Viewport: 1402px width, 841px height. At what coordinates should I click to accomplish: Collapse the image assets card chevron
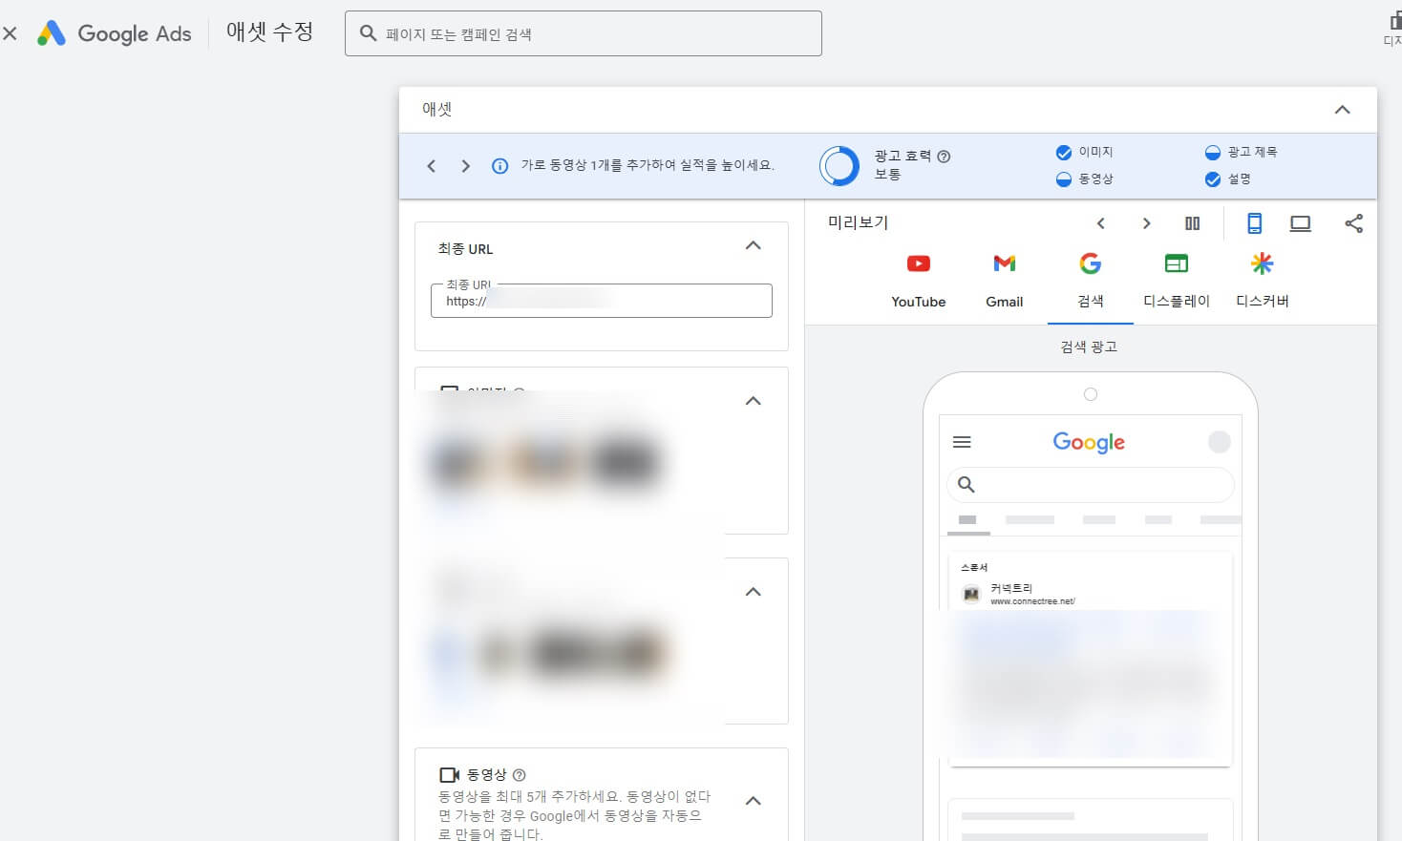753,401
